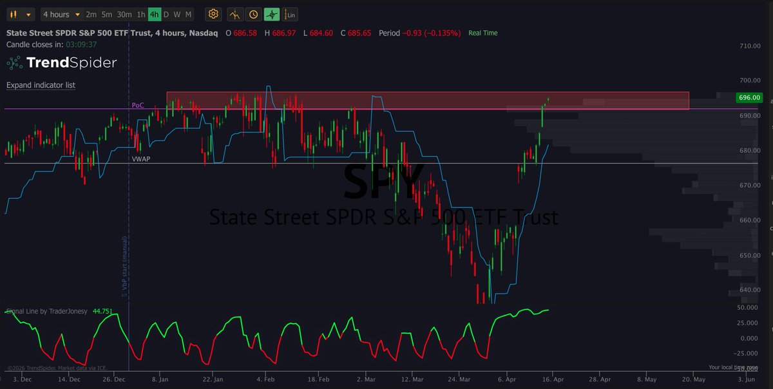Open the candlestick chart type selector
The height and width of the screenshot is (389, 773).
[x=21, y=14]
